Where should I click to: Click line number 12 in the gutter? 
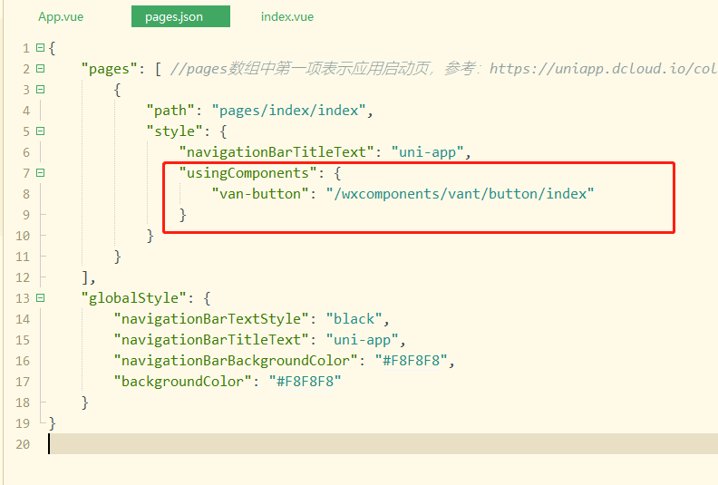tap(23, 277)
